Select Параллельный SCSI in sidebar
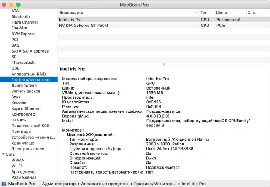Image resolution: width=270 pixels, height=187 pixels. point(31,126)
